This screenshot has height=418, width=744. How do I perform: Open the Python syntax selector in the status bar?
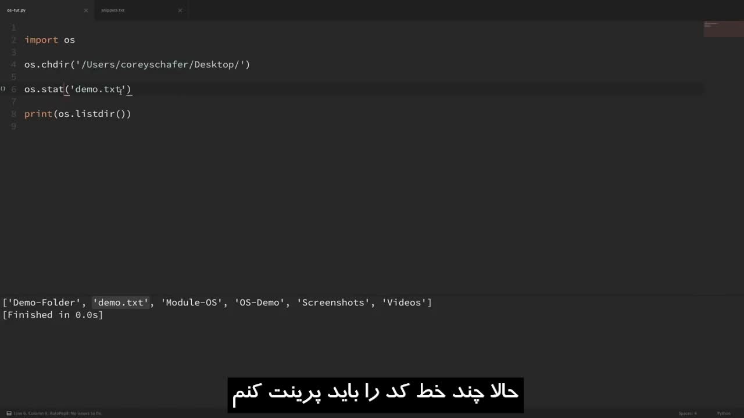point(724,413)
